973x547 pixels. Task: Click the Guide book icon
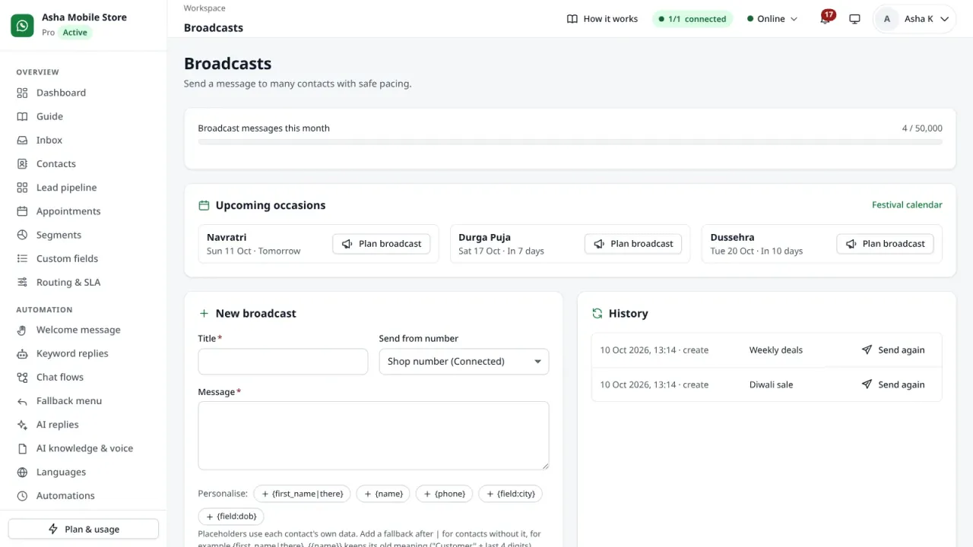pos(22,116)
